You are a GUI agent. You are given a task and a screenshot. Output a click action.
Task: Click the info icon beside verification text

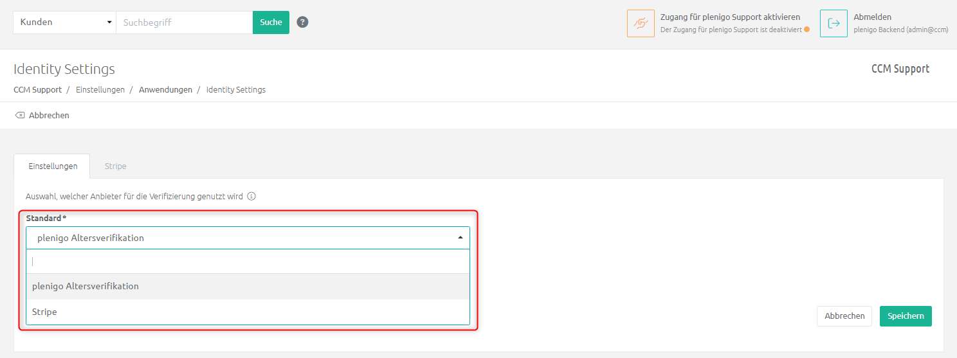[251, 197]
